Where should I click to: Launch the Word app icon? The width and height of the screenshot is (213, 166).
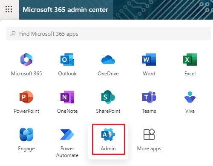pos(149,60)
